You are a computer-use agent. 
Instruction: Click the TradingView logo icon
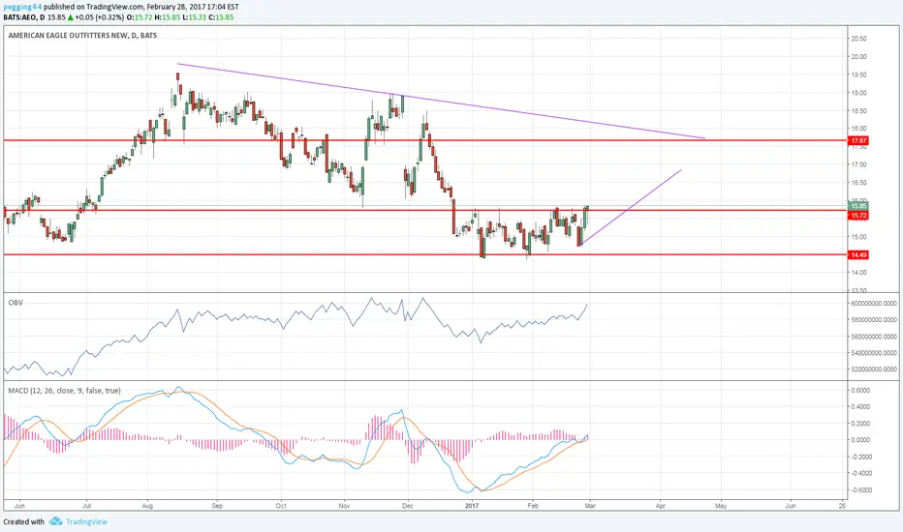[55, 521]
